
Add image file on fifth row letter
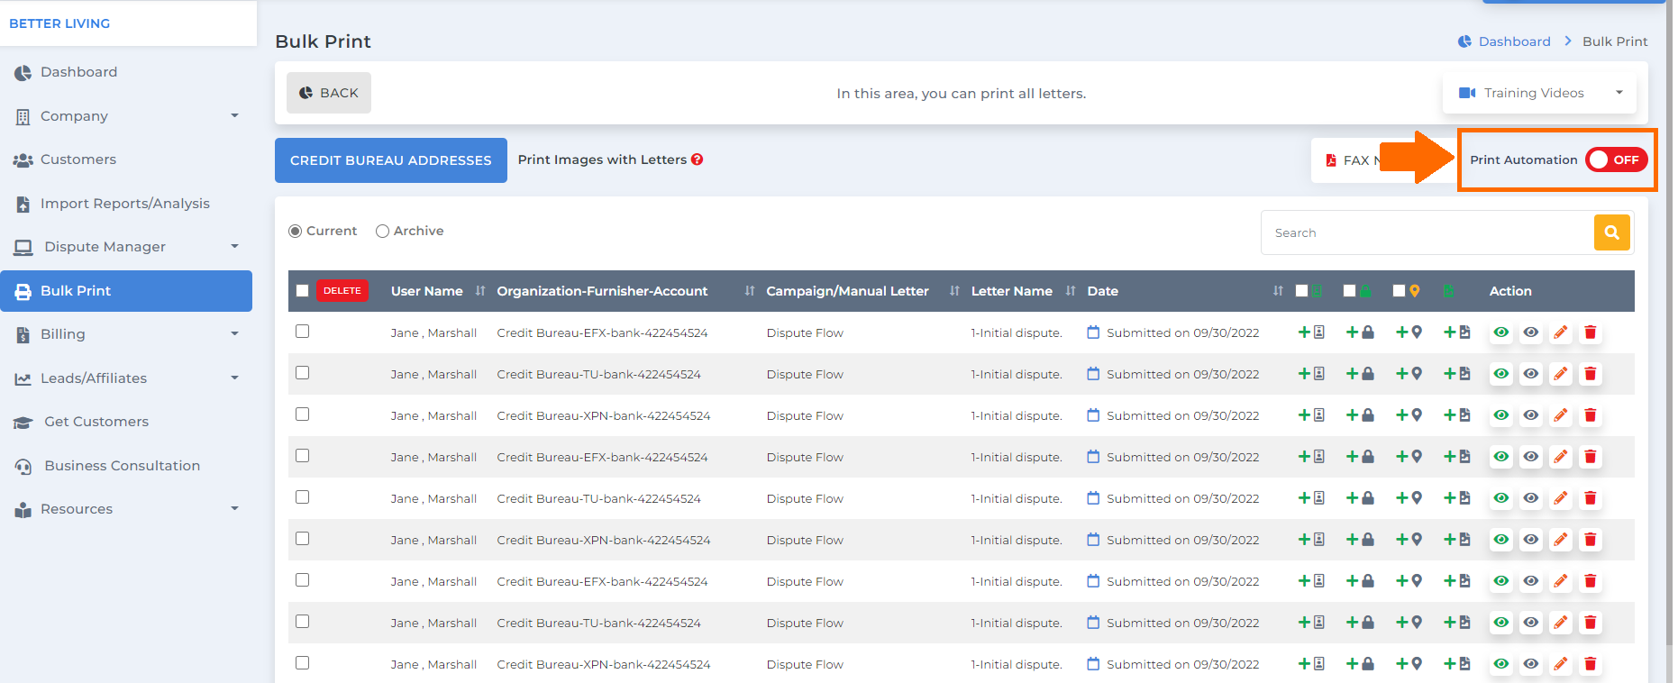(1457, 498)
